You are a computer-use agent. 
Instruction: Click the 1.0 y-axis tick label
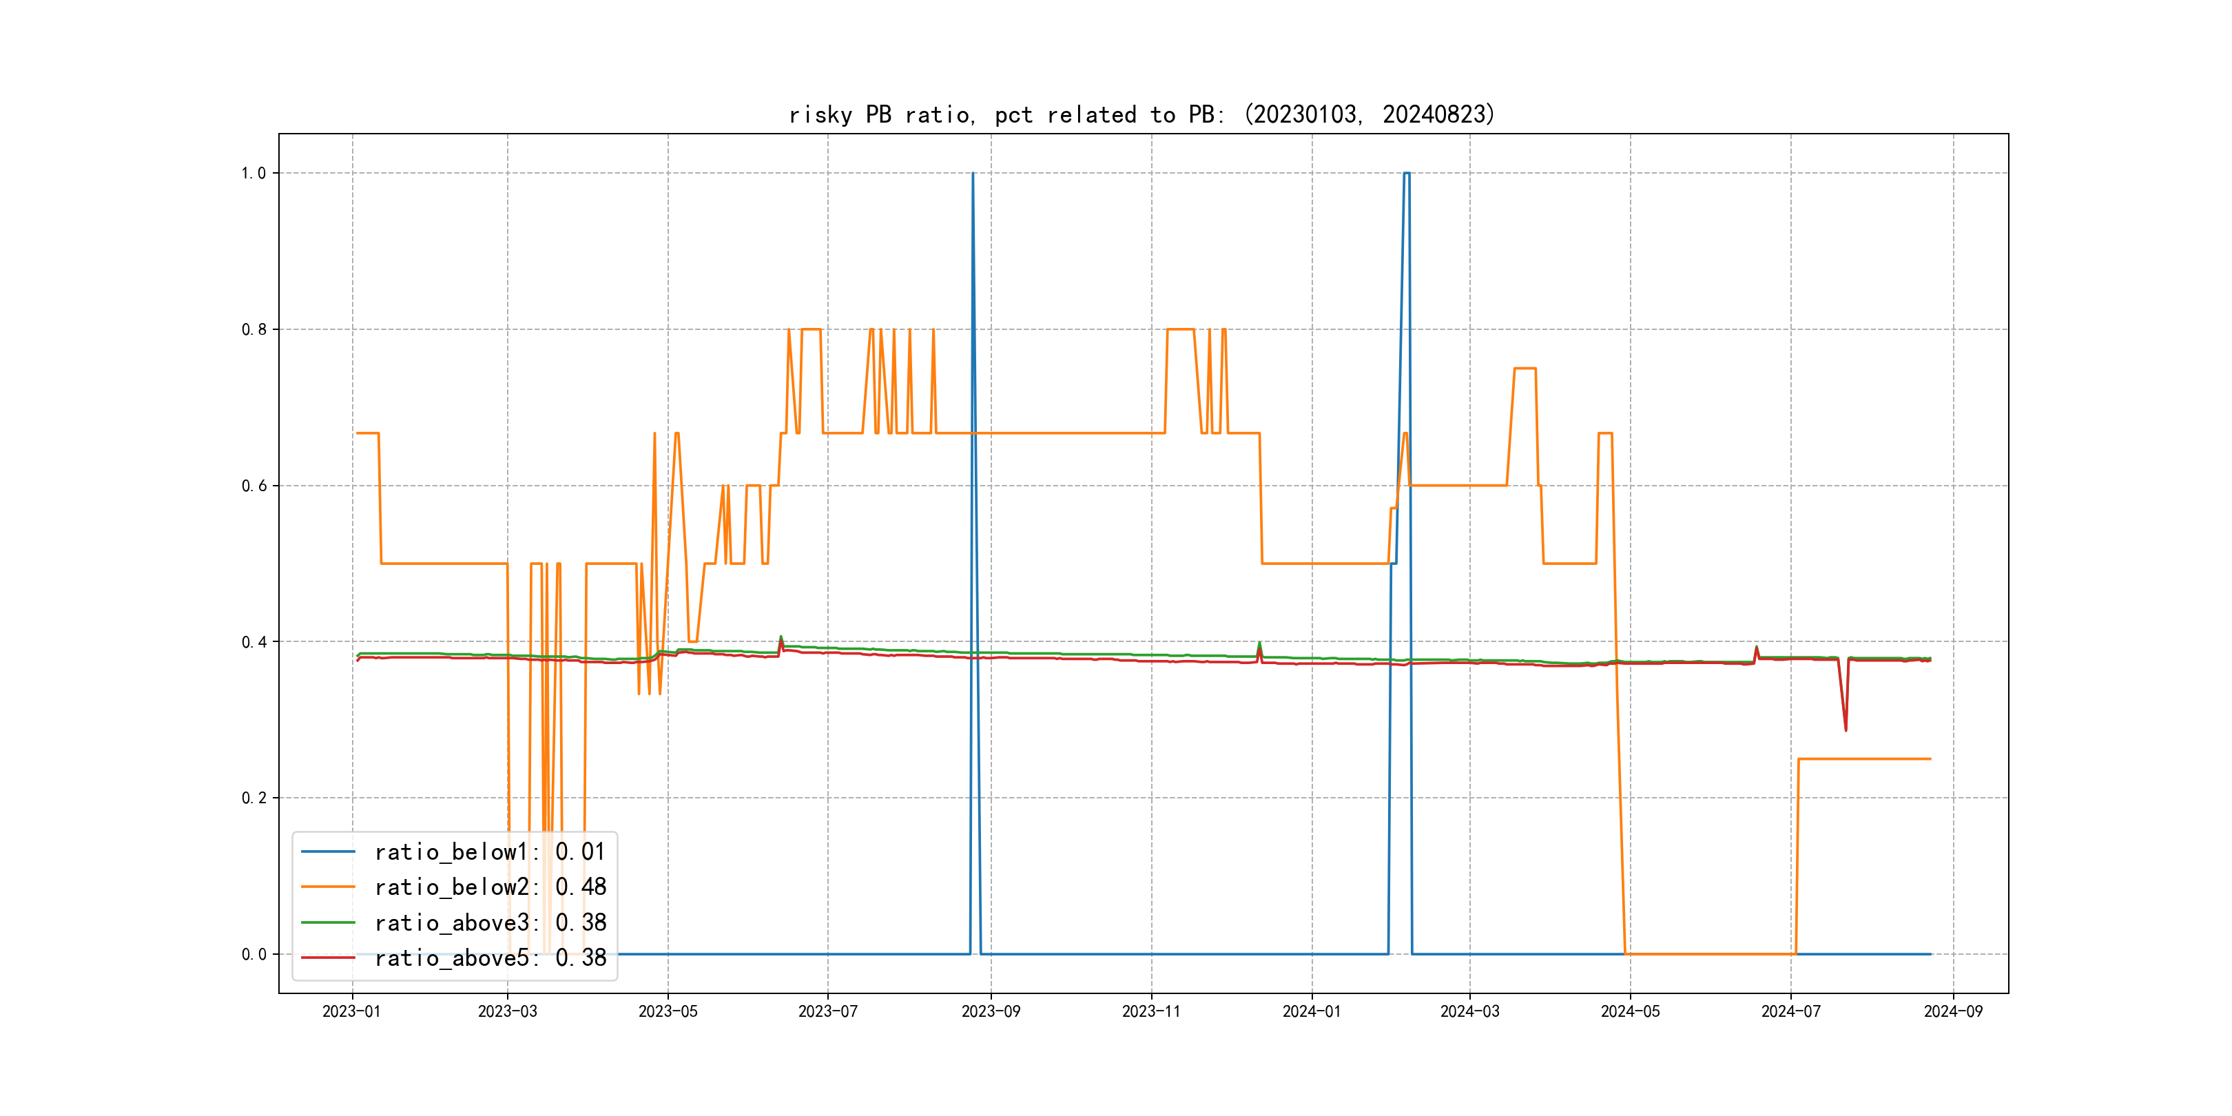pos(253,174)
